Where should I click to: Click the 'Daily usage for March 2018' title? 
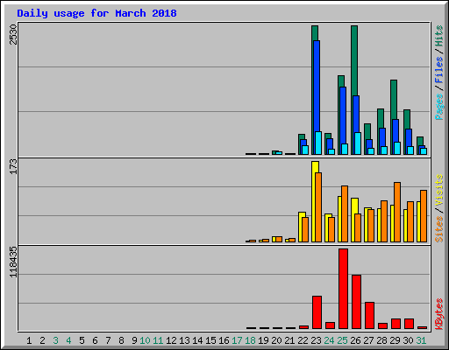[x=96, y=13]
